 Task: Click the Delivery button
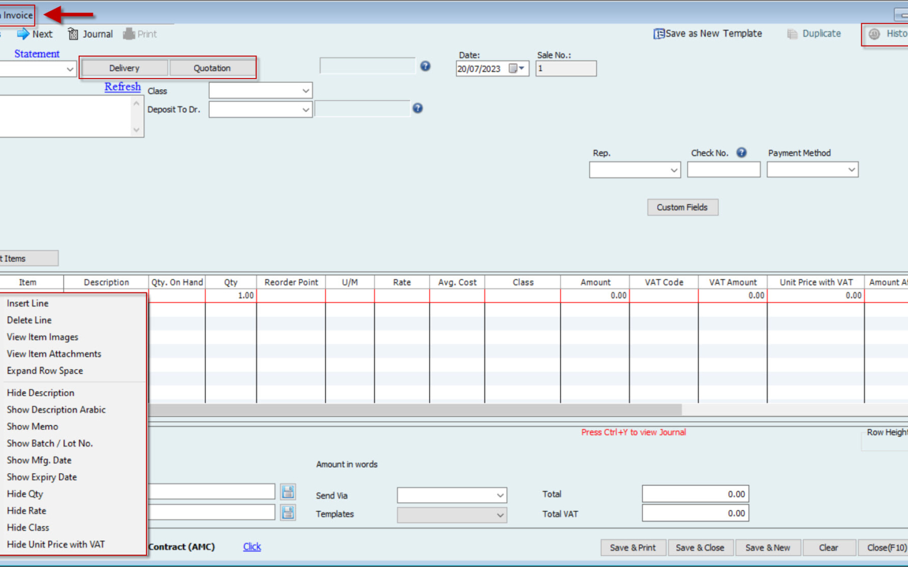point(124,68)
